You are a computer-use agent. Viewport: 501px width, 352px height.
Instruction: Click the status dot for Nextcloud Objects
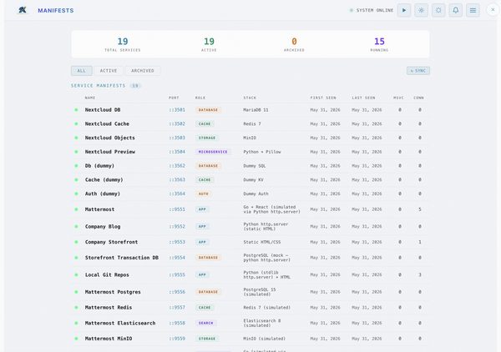coord(76,138)
